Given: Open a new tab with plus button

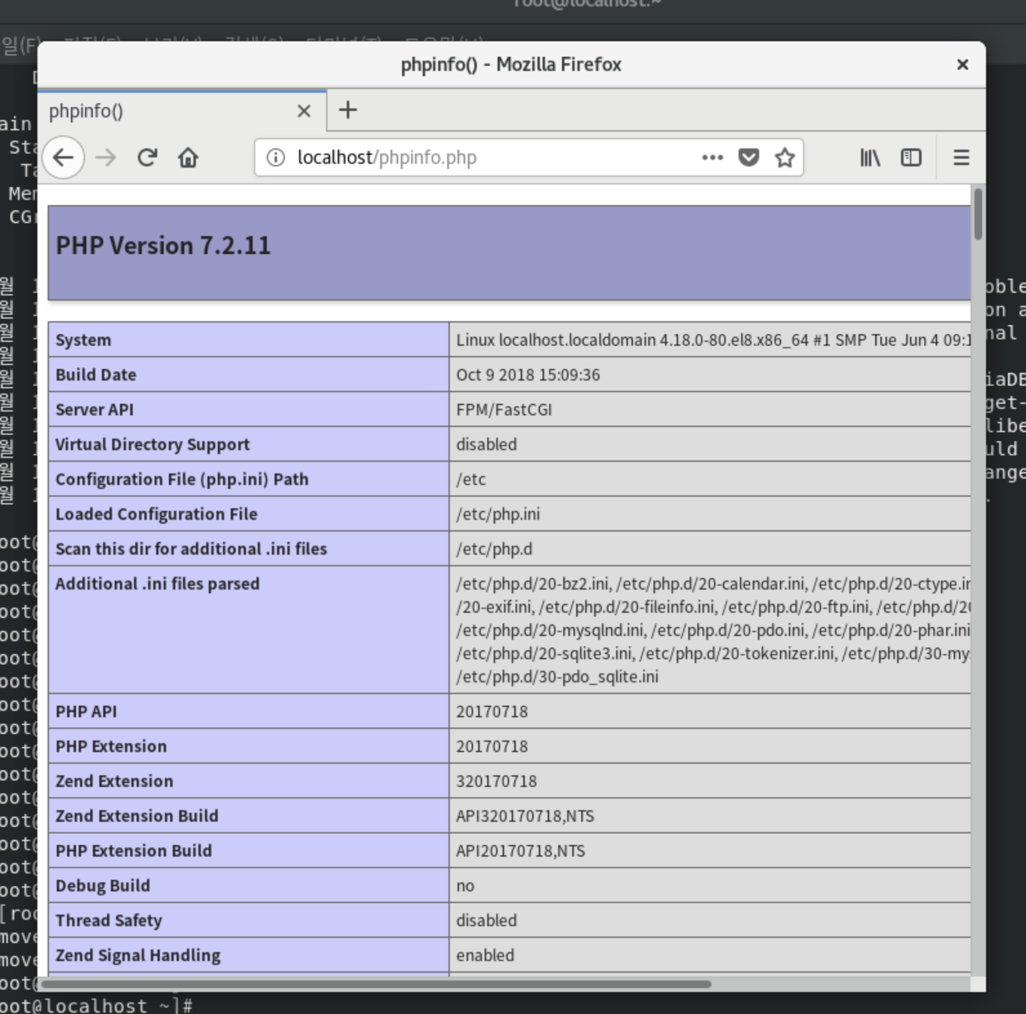Looking at the screenshot, I should pos(347,110).
